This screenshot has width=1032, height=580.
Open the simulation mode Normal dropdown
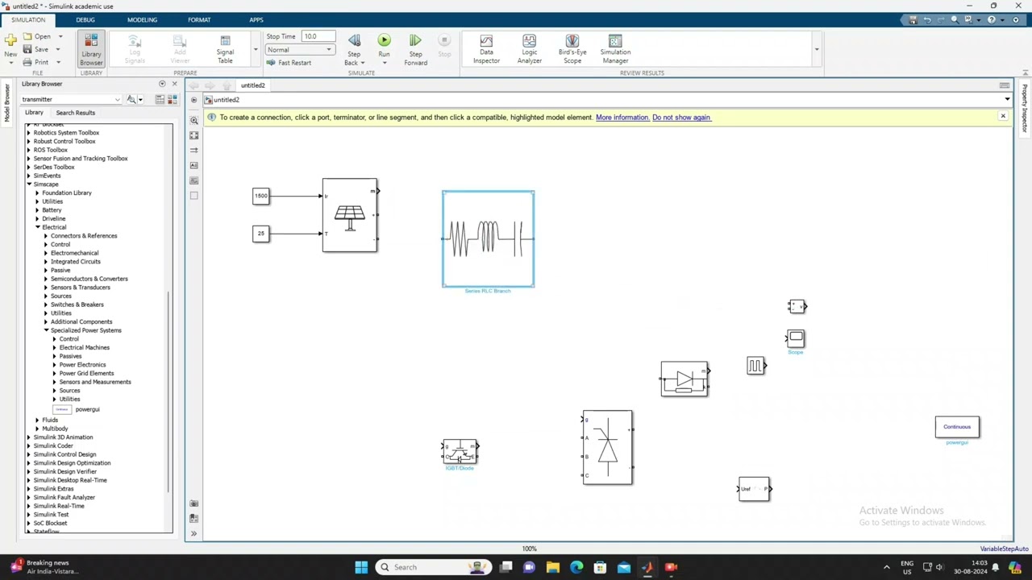click(299, 50)
